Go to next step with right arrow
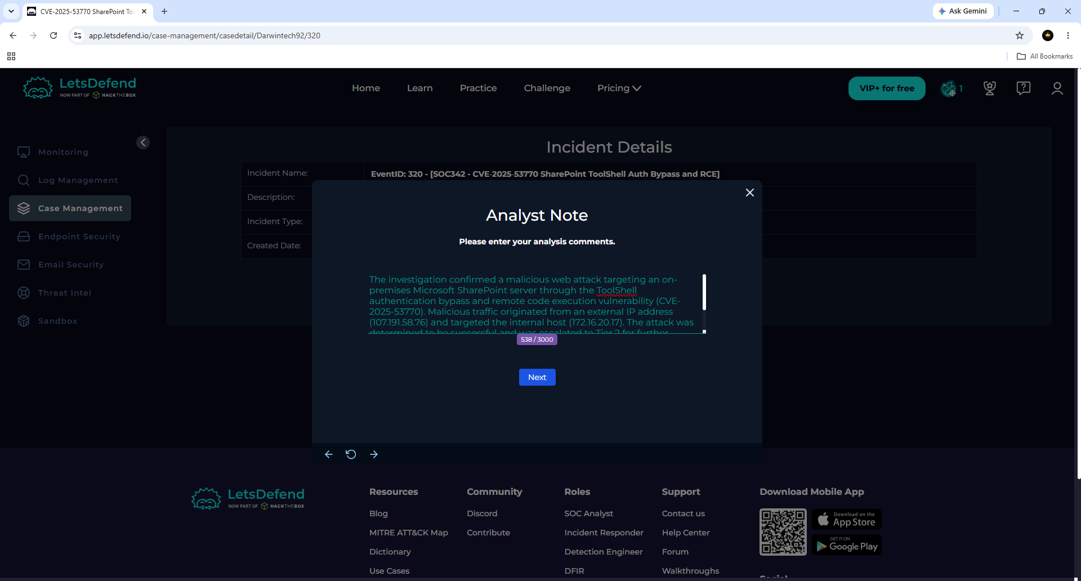1081x581 pixels. 374,454
